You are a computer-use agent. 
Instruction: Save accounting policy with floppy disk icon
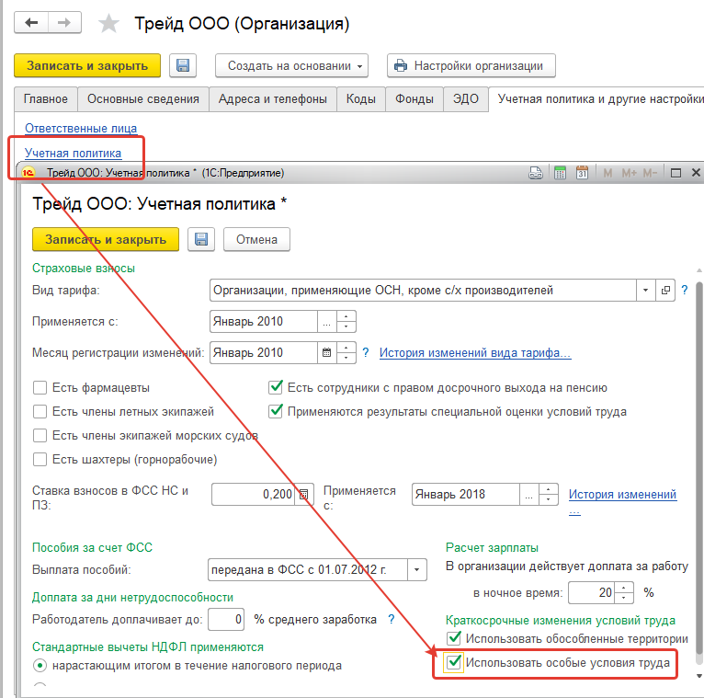tap(201, 239)
